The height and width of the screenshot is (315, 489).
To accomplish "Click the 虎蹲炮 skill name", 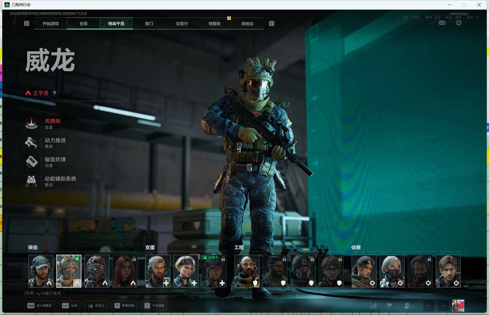I will [x=52, y=121].
